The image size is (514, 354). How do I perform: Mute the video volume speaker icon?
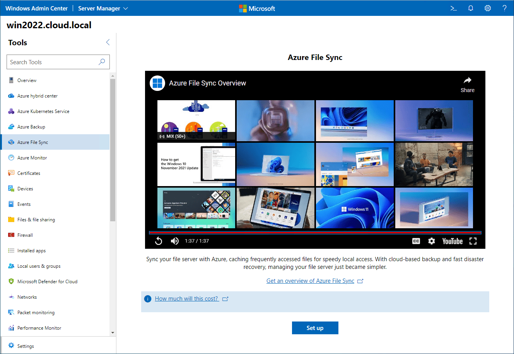[x=175, y=241]
